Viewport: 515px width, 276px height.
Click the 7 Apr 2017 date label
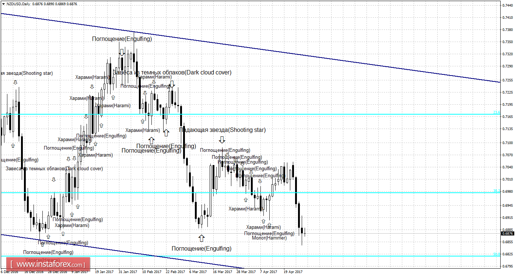click(x=269, y=272)
